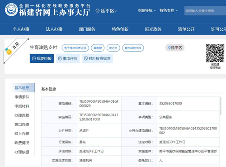The height and width of the screenshot is (167, 226).
Task: Click the 法定时限 value 受理后30个工作日
Action: point(172,142)
